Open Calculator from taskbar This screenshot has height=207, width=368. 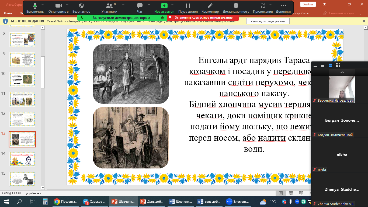coord(45,202)
